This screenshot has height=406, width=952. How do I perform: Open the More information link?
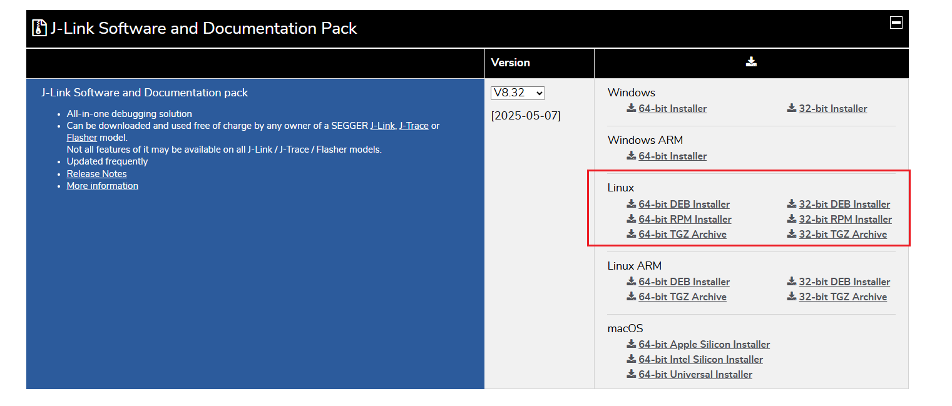click(102, 186)
